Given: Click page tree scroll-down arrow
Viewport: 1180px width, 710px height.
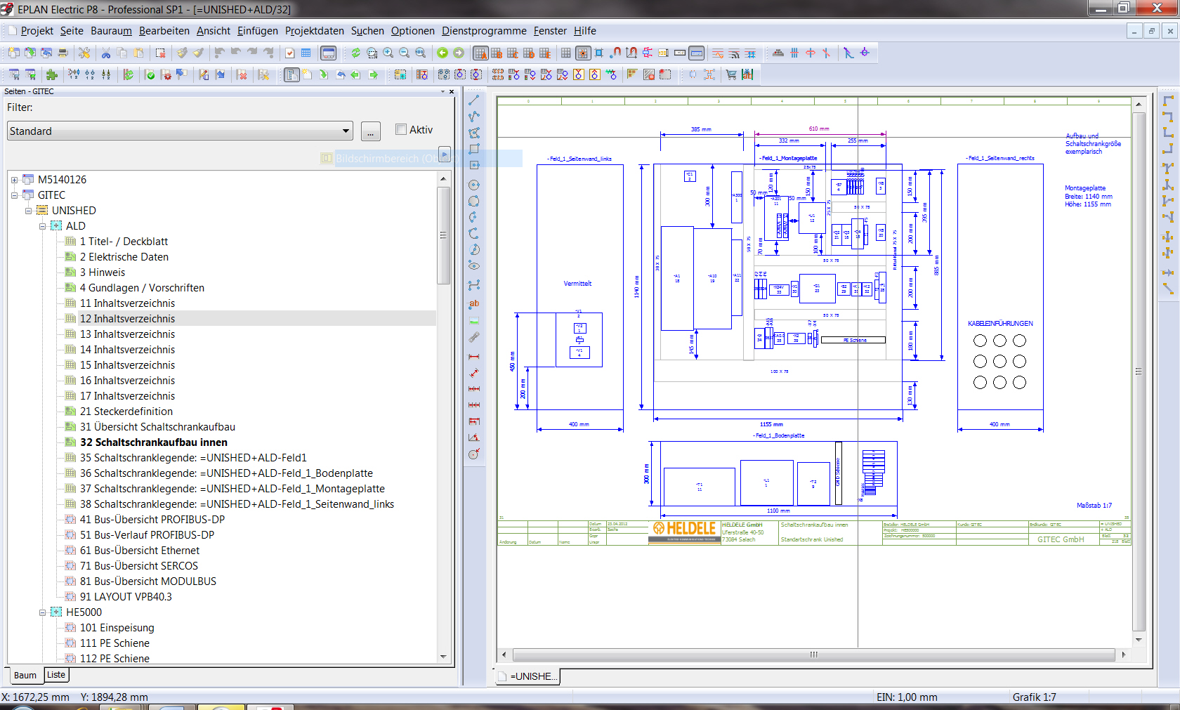Looking at the screenshot, I should [x=443, y=657].
